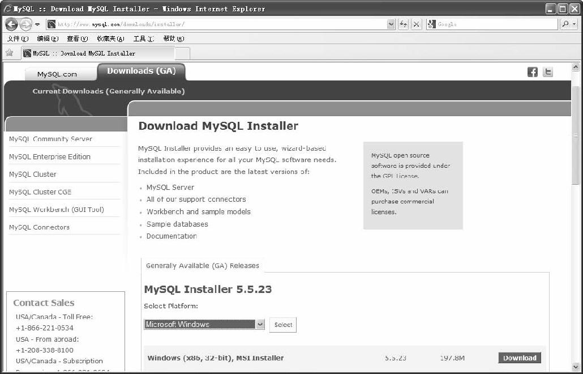
Task: Switch to the MySQL.com site tab
Action: [57, 74]
